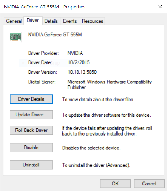Click the driver date value 10/2/2015
Screen dimensions: 167x191
[x=79, y=62]
